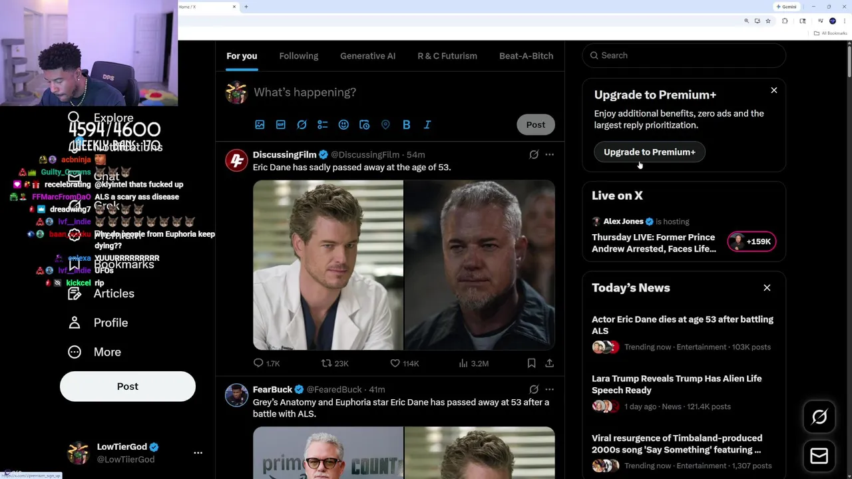The height and width of the screenshot is (479, 852).
Task: Open Articles from the sidebar
Action: pos(101,293)
